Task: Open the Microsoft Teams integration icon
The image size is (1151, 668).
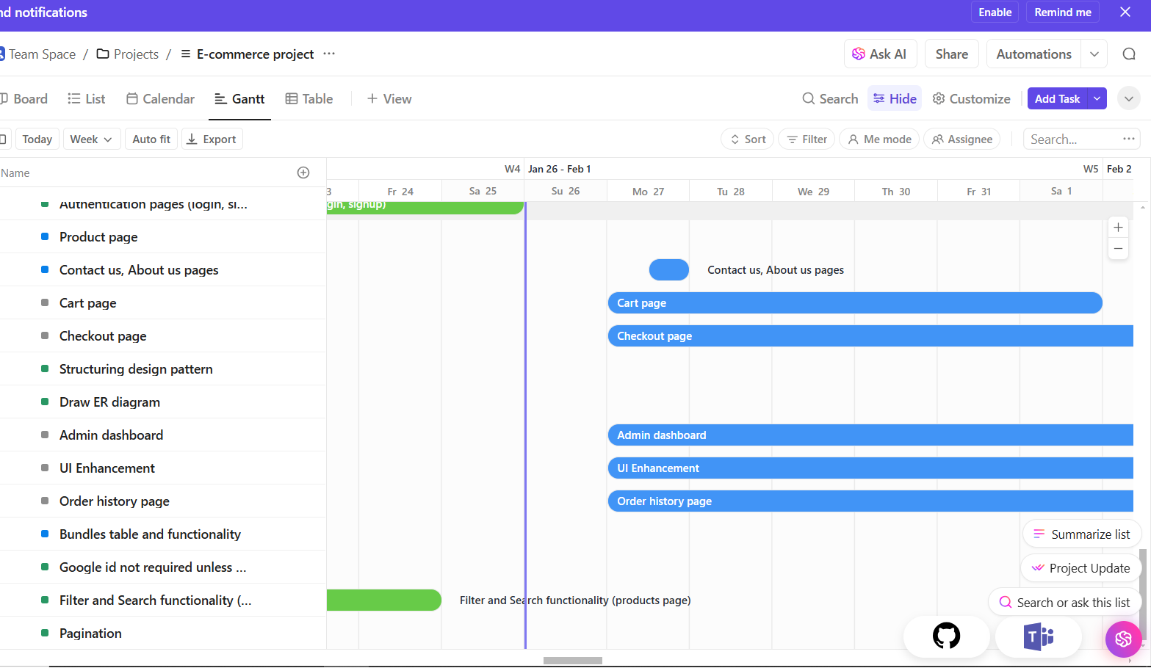Action: click(x=1038, y=636)
